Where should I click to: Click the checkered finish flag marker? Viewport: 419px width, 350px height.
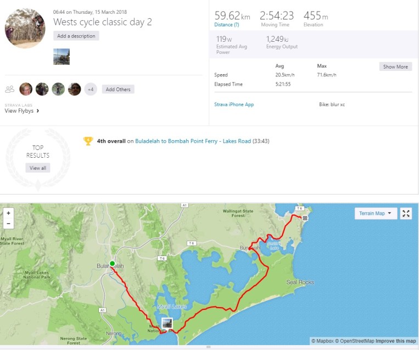[x=305, y=218]
